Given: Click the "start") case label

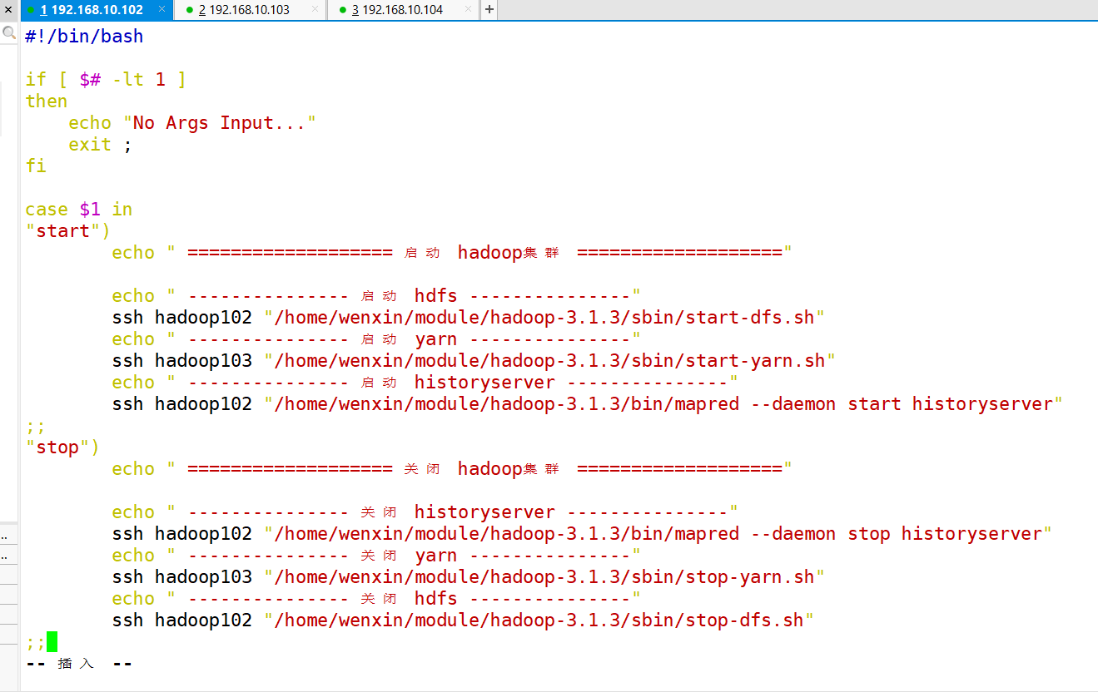Looking at the screenshot, I should pos(68,231).
